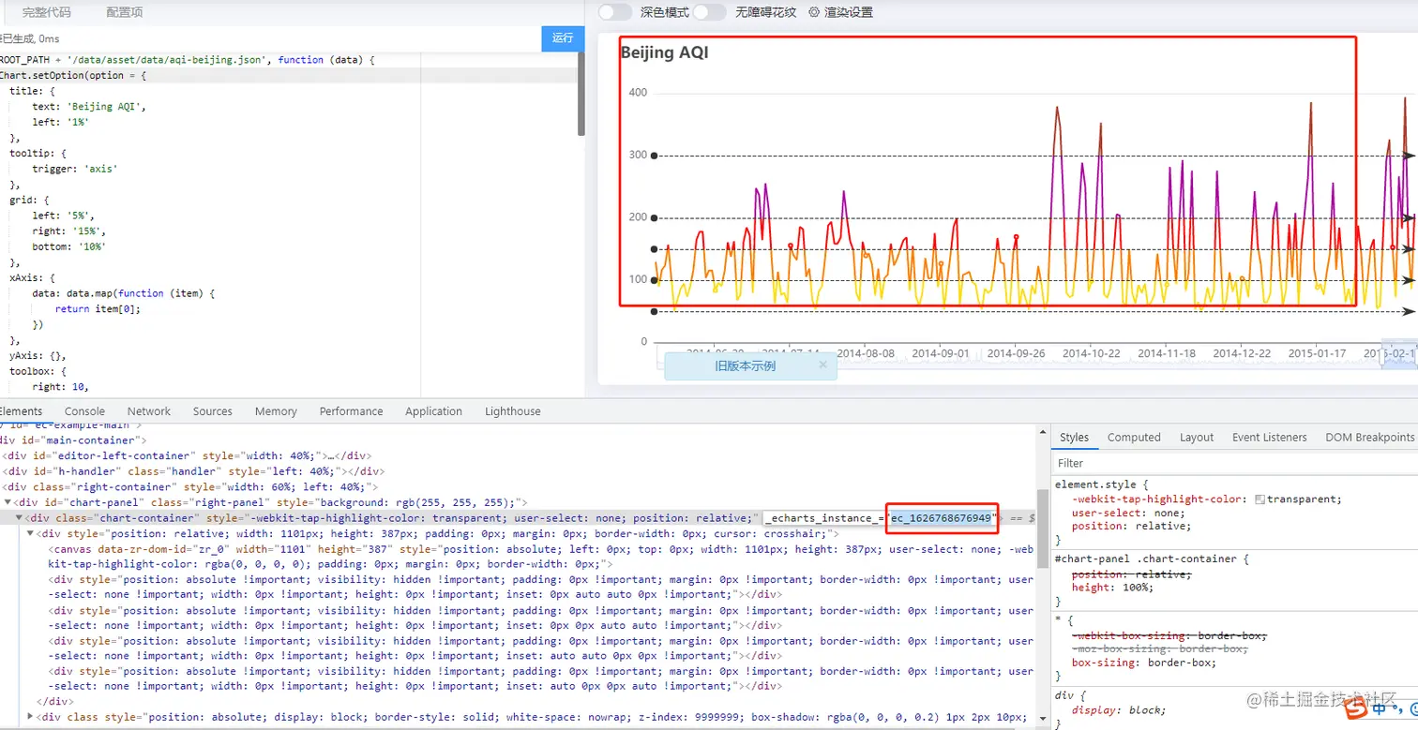Click the user-select: none style property
The height and width of the screenshot is (730, 1418).
1128,513
